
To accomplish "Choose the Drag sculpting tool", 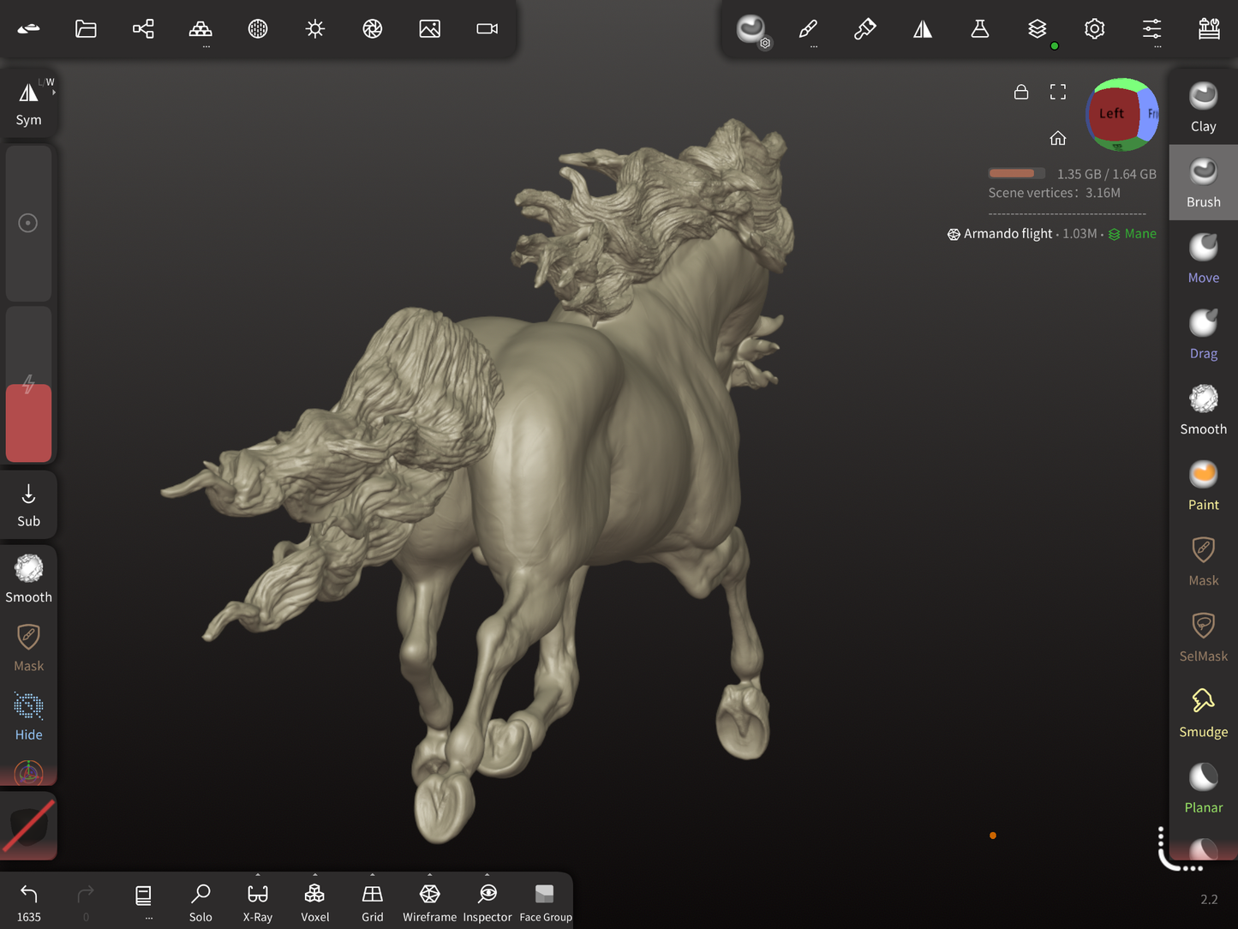I will pos(1203,335).
